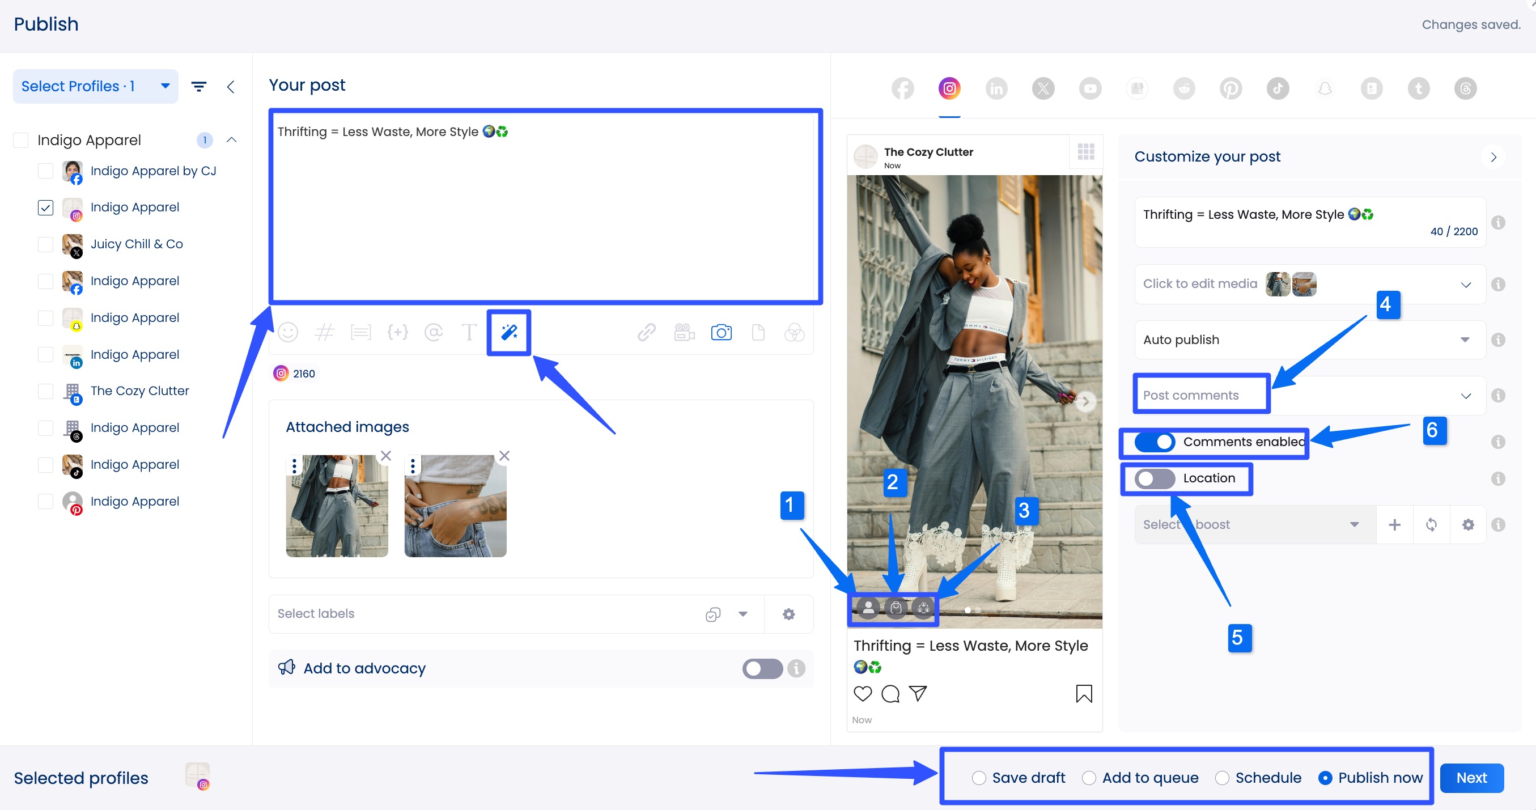This screenshot has width=1536, height=810.
Task: Add a video with the video icon
Action: [x=684, y=332]
